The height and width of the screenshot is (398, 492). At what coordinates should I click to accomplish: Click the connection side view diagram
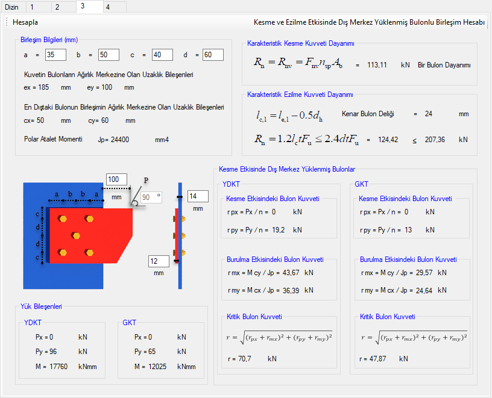tap(180, 235)
